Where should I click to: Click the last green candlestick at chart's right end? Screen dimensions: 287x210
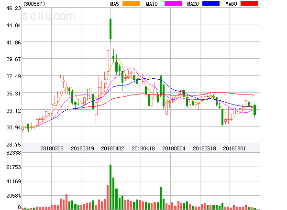point(254,110)
